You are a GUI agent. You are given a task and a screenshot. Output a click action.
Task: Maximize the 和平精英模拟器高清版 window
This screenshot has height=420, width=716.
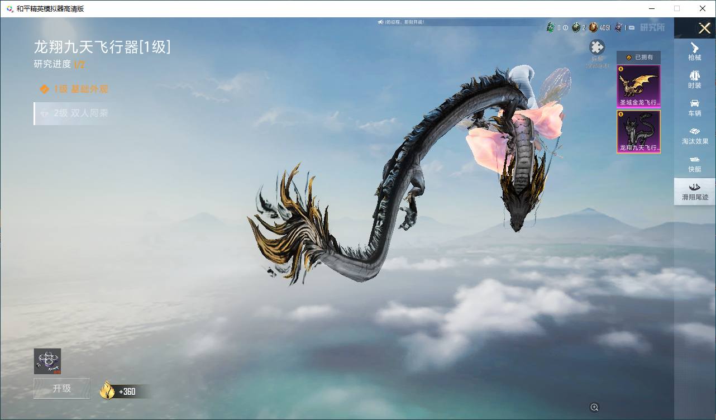click(x=677, y=8)
